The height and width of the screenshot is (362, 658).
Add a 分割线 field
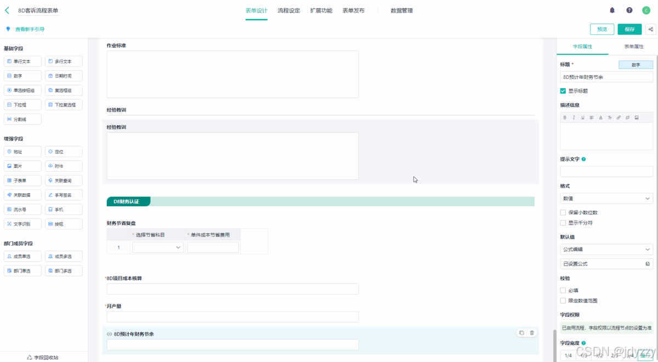coord(22,119)
